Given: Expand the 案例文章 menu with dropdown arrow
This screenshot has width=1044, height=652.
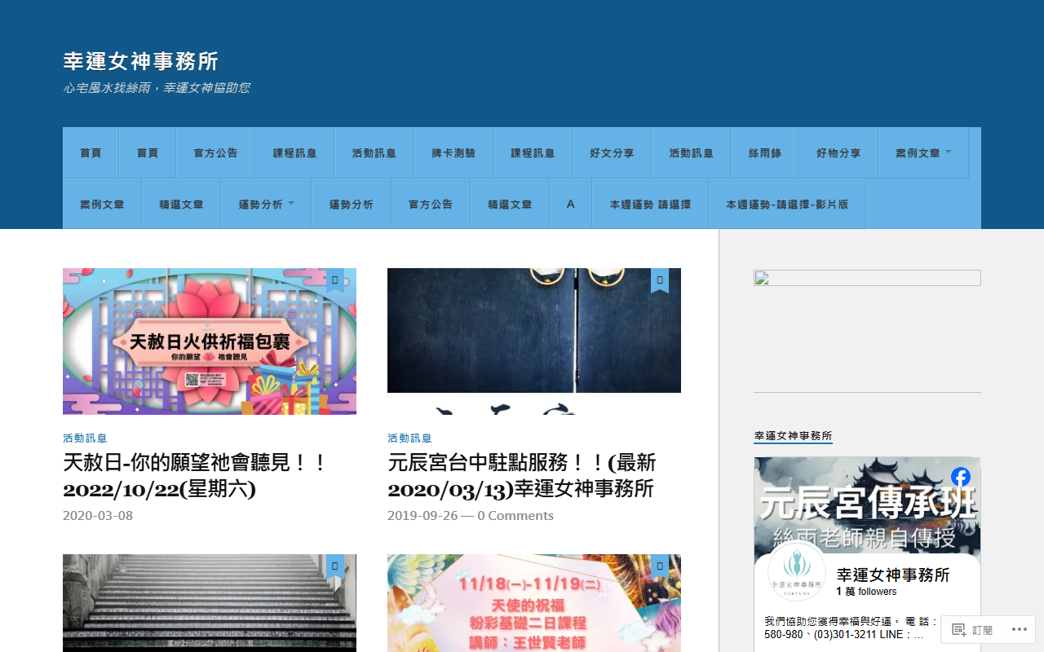Looking at the screenshot, I should click(923, 152).
